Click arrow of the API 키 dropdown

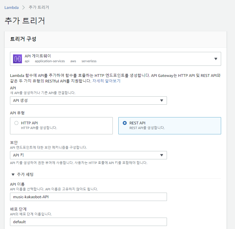click(x=162, y=155)
